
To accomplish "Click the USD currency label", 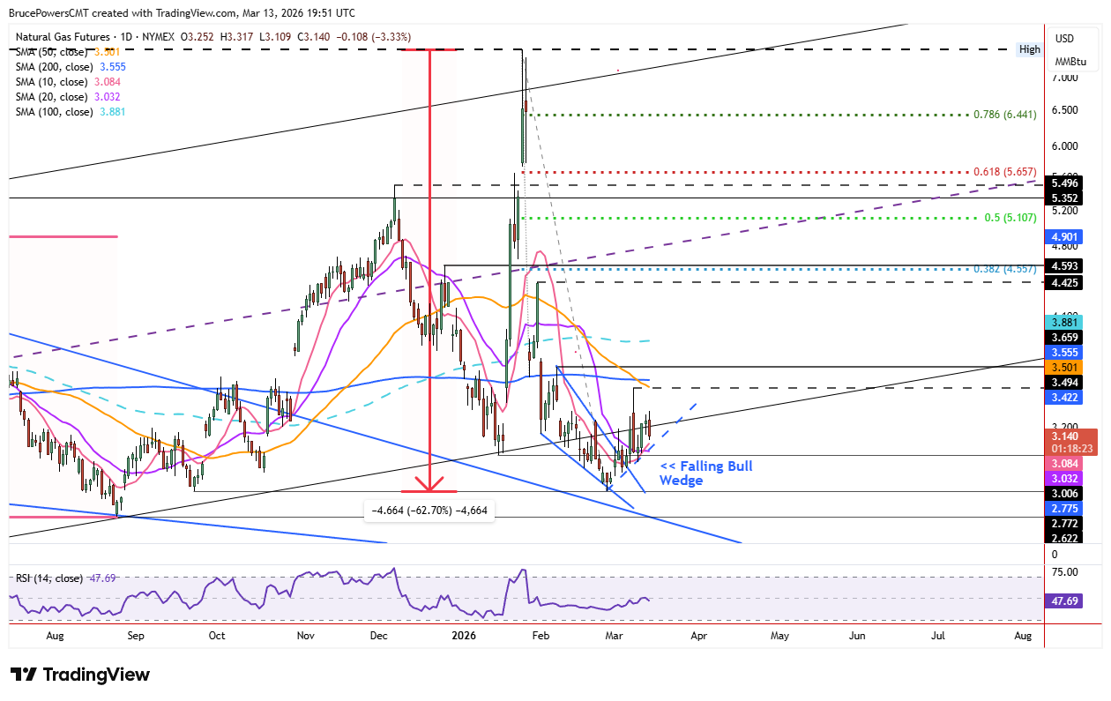I will (1064, 39).
